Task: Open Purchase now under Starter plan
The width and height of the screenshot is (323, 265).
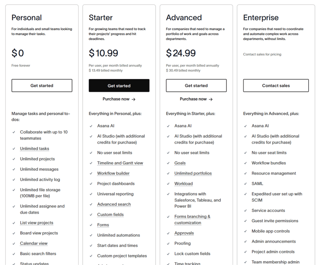Action: (116, 99)
